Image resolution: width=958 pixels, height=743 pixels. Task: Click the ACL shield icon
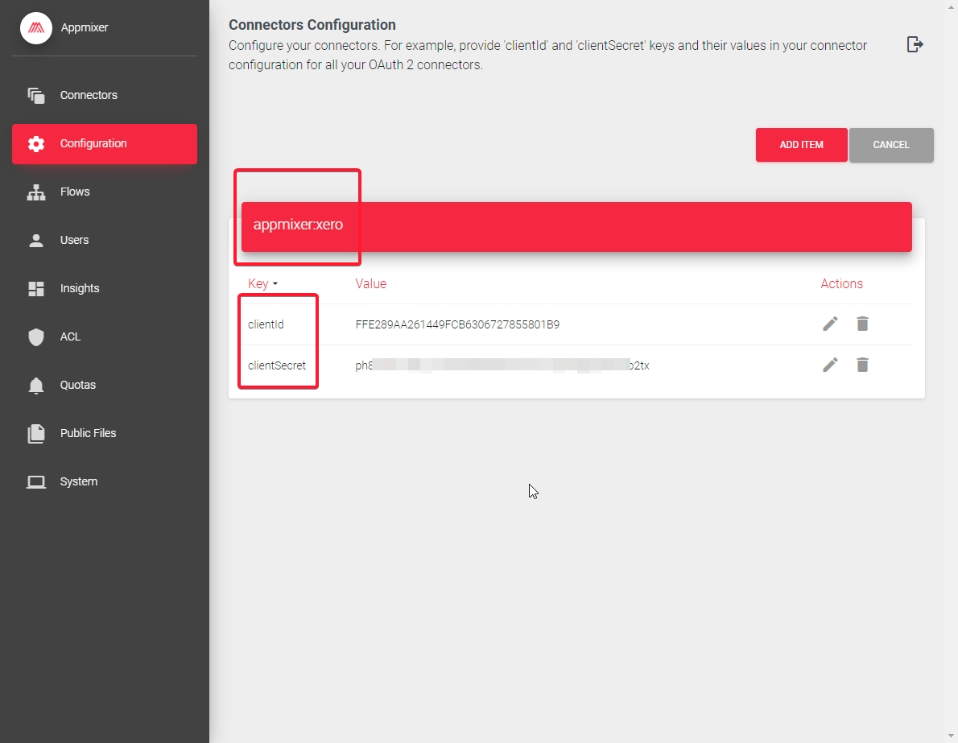pyautogui.click(x=36, y=336)
